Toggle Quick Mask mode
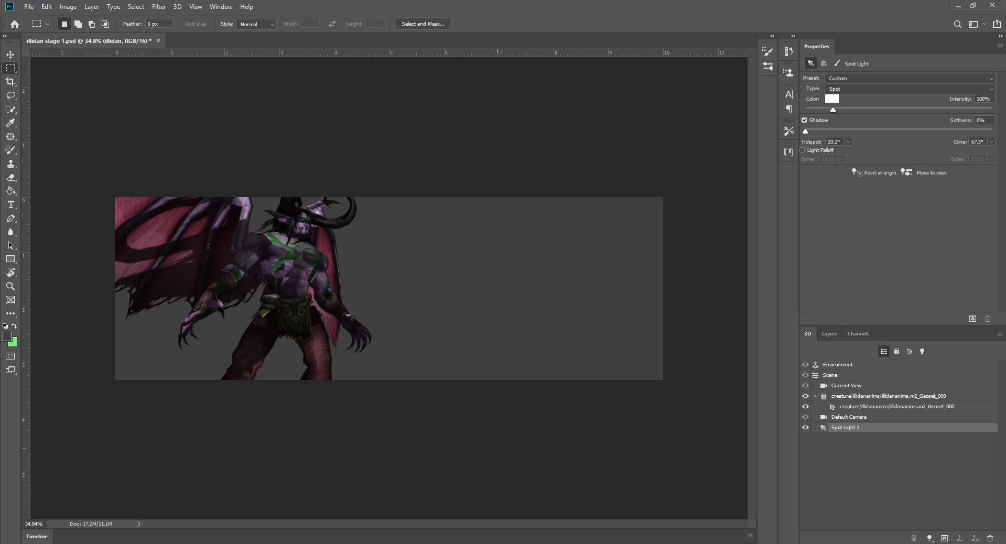Viewport: 1006px width, 544px height. pos(10,356)
